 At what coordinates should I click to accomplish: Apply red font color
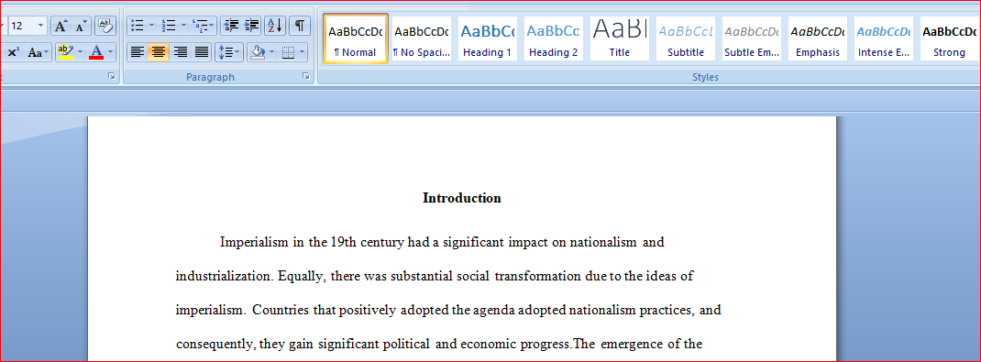[x=95, y=52]
